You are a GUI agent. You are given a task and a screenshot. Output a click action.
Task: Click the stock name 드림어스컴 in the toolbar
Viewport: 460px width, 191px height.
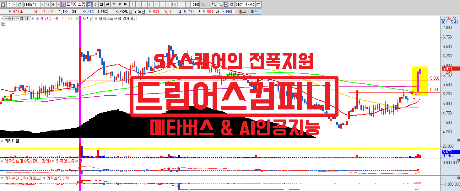[76, 4]
